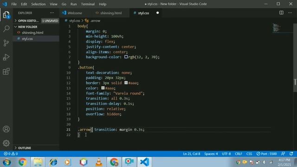Image resolution: width=297 pixels, height=167 pixels.
Task: Click the color #aaa swatch on line 13
Action: tap(103, 88)
